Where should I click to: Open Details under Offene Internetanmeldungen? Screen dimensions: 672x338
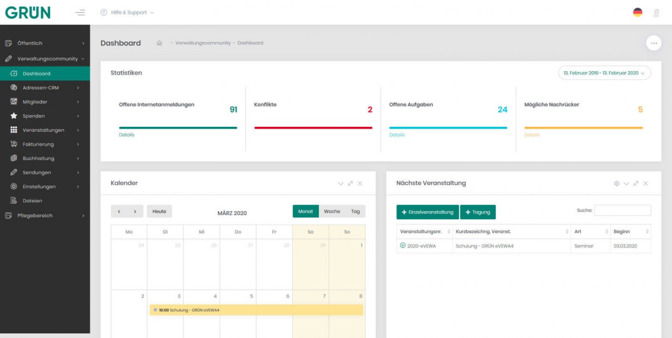[126, 135]
